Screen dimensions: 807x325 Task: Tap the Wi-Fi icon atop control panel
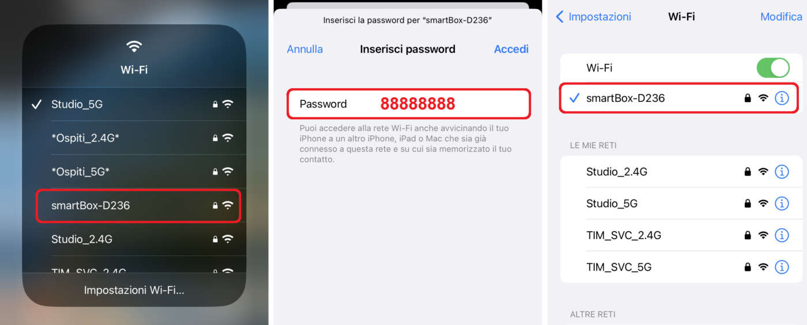(x=134, y=47)
